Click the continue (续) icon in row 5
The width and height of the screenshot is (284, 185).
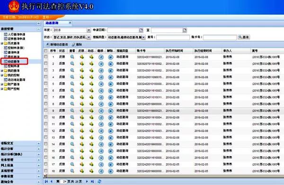click(x=101, y=84)
